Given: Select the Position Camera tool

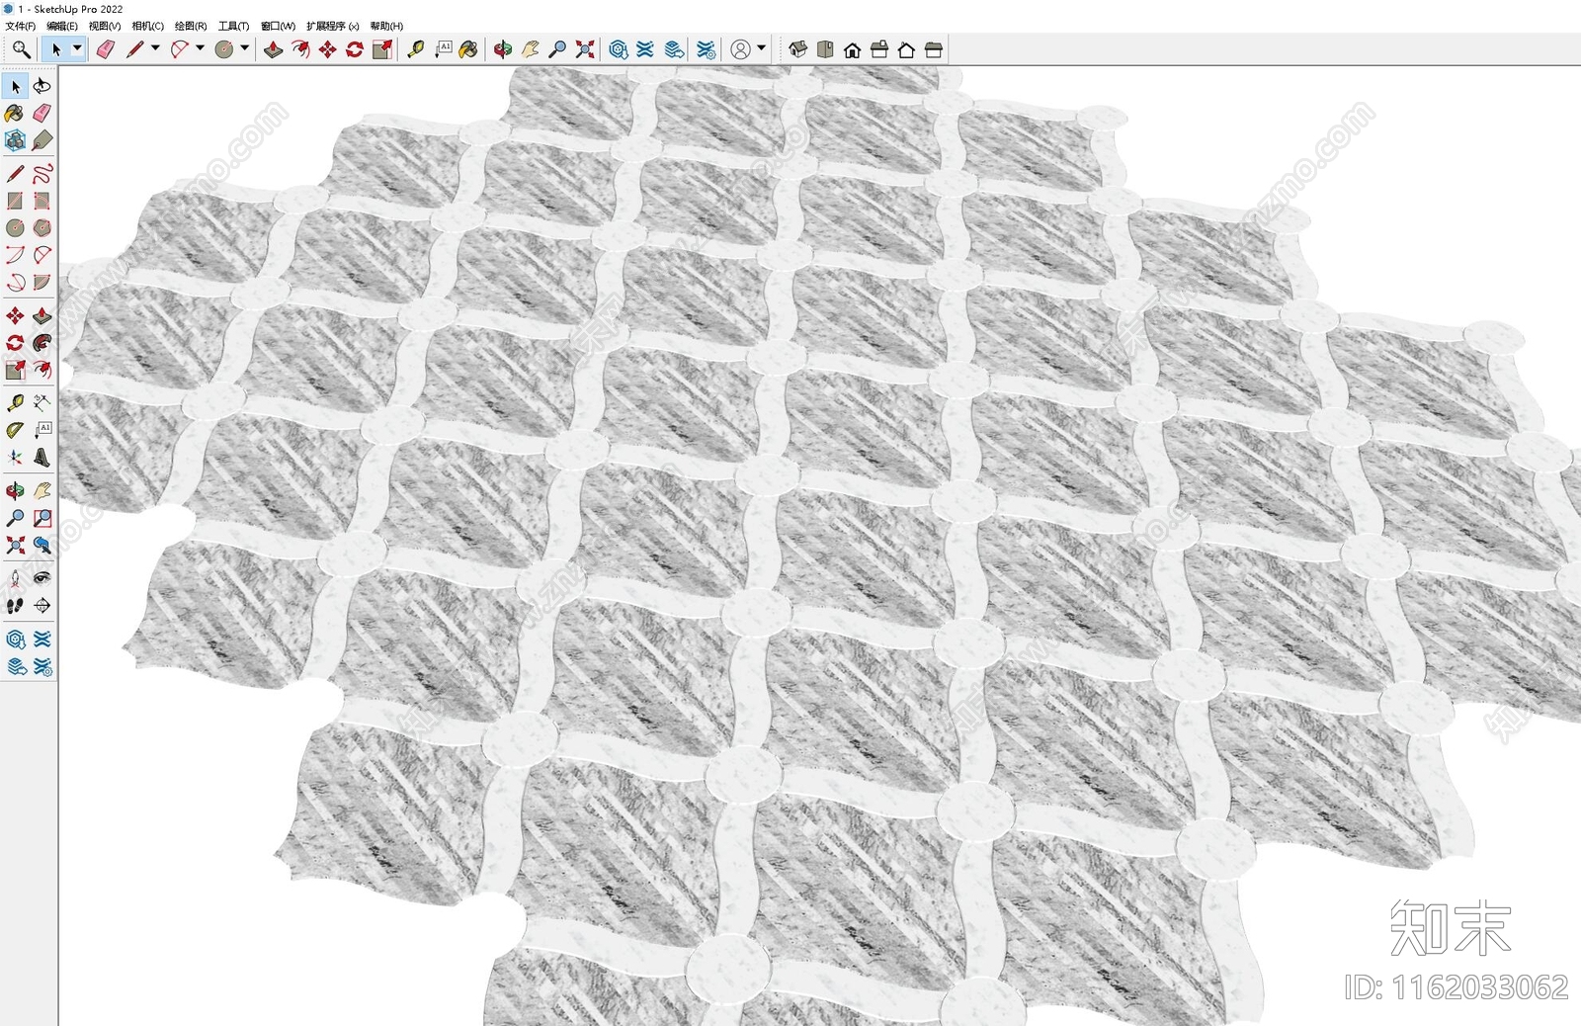Looking at the screenshot, I should point(15,578).
